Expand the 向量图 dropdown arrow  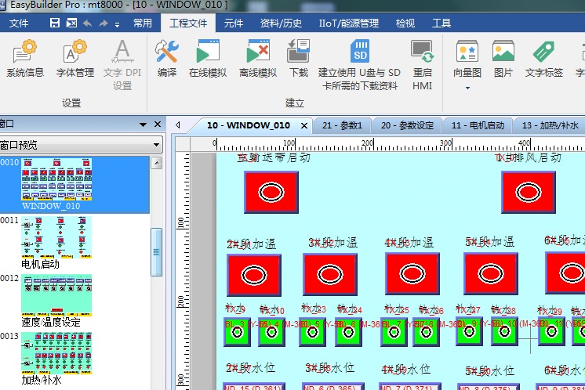point(467,88)
